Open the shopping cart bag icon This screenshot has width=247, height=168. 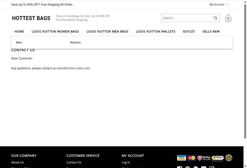(x=228, y=18)
